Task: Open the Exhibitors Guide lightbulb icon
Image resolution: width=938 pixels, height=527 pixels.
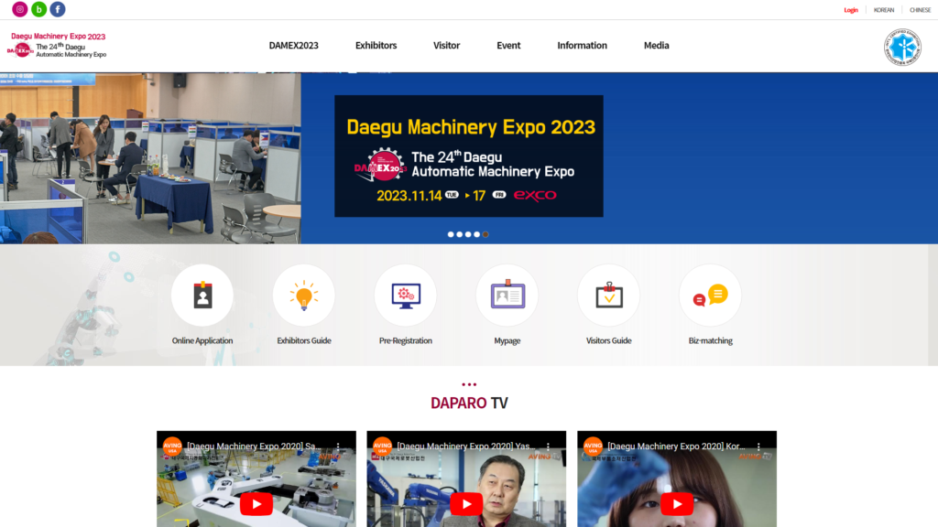Action: 304,296
